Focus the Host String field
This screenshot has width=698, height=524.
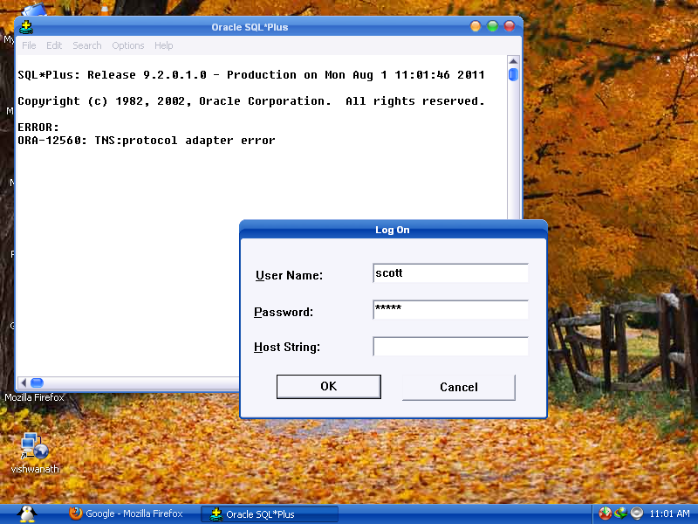(450, 346)
